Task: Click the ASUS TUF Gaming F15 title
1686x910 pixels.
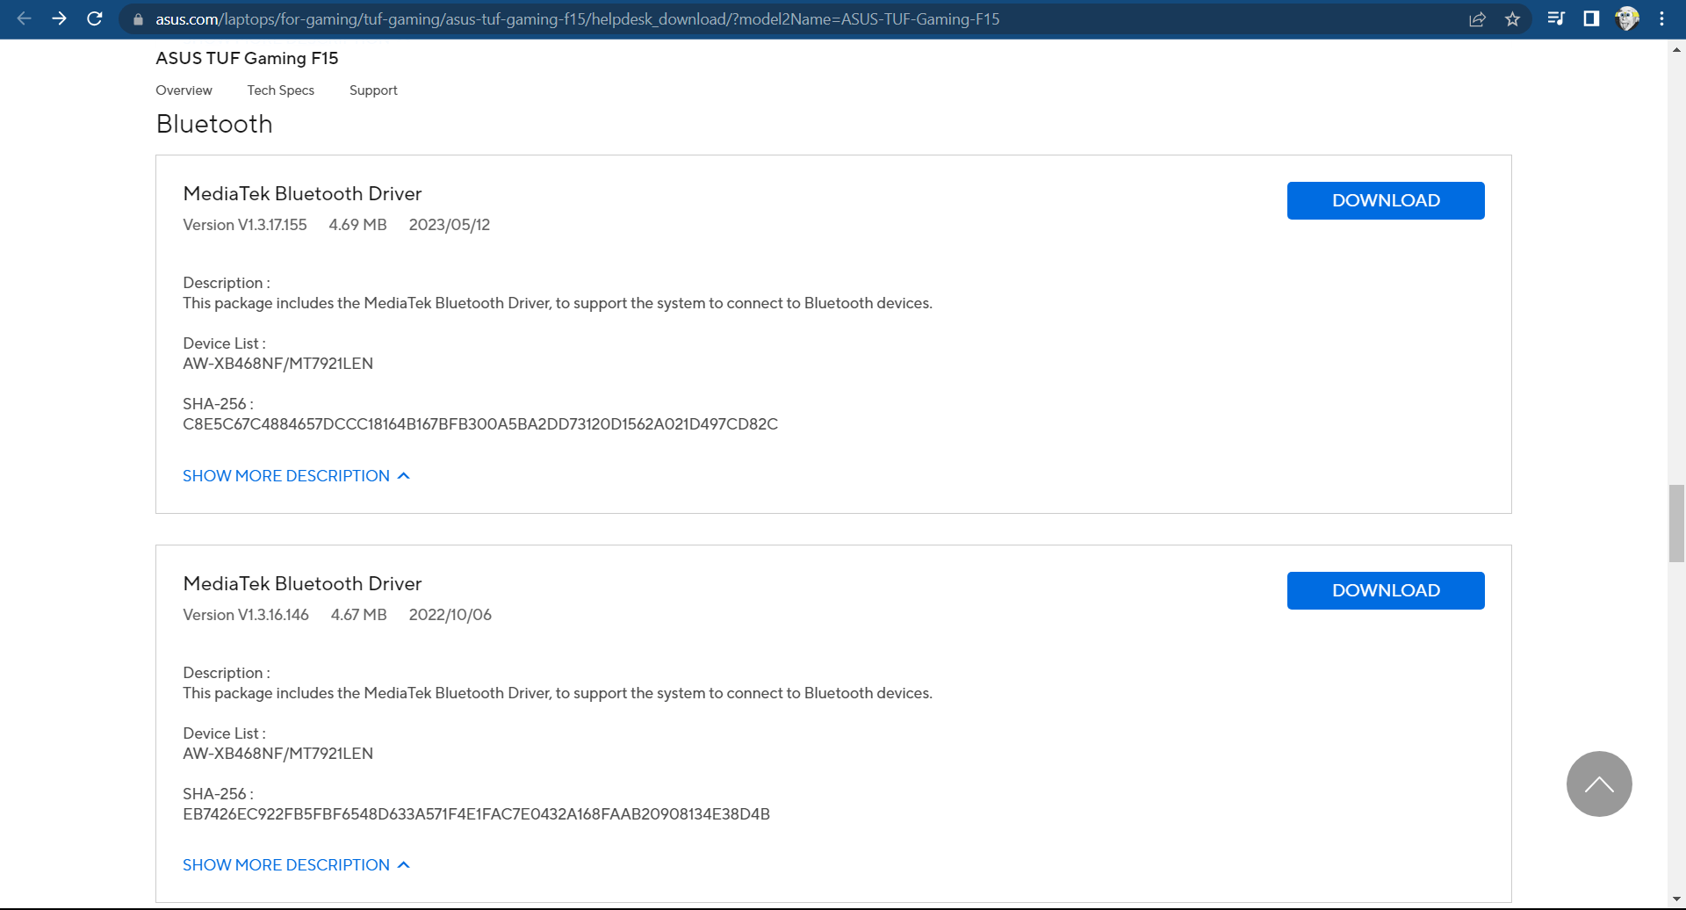Action: tap(247, 58)
